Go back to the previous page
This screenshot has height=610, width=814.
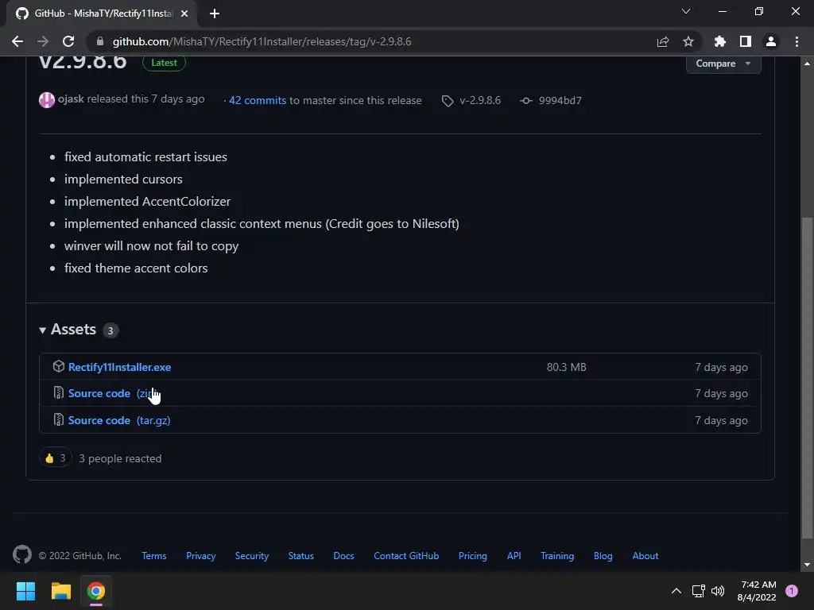point(17,41)
